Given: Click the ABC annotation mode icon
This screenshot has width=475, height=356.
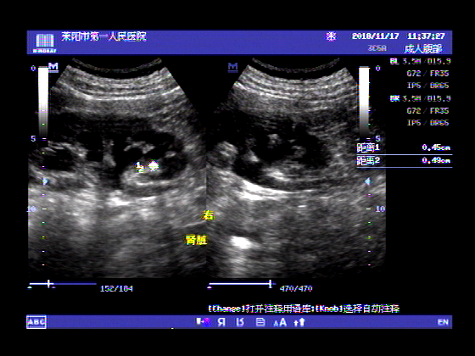Looking at the screenshot, I should pyautogui.click(x=36, y=322).
